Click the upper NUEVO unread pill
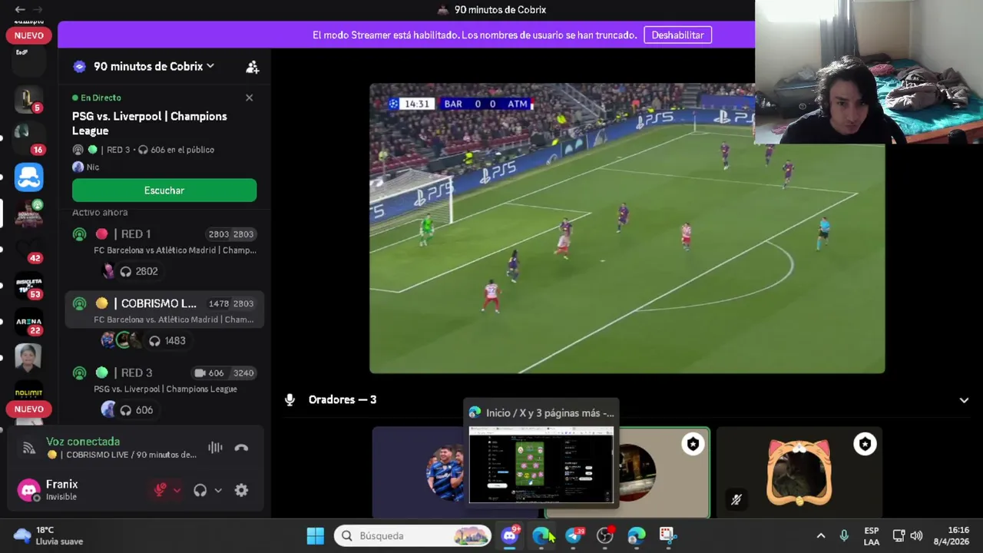Image resolution: width=983 pixels, height=553 pixels. click(x=29, y=35)
